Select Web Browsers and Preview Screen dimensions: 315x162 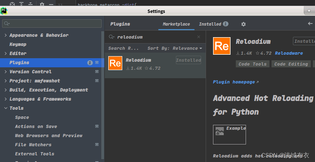[x=49, y=135]
